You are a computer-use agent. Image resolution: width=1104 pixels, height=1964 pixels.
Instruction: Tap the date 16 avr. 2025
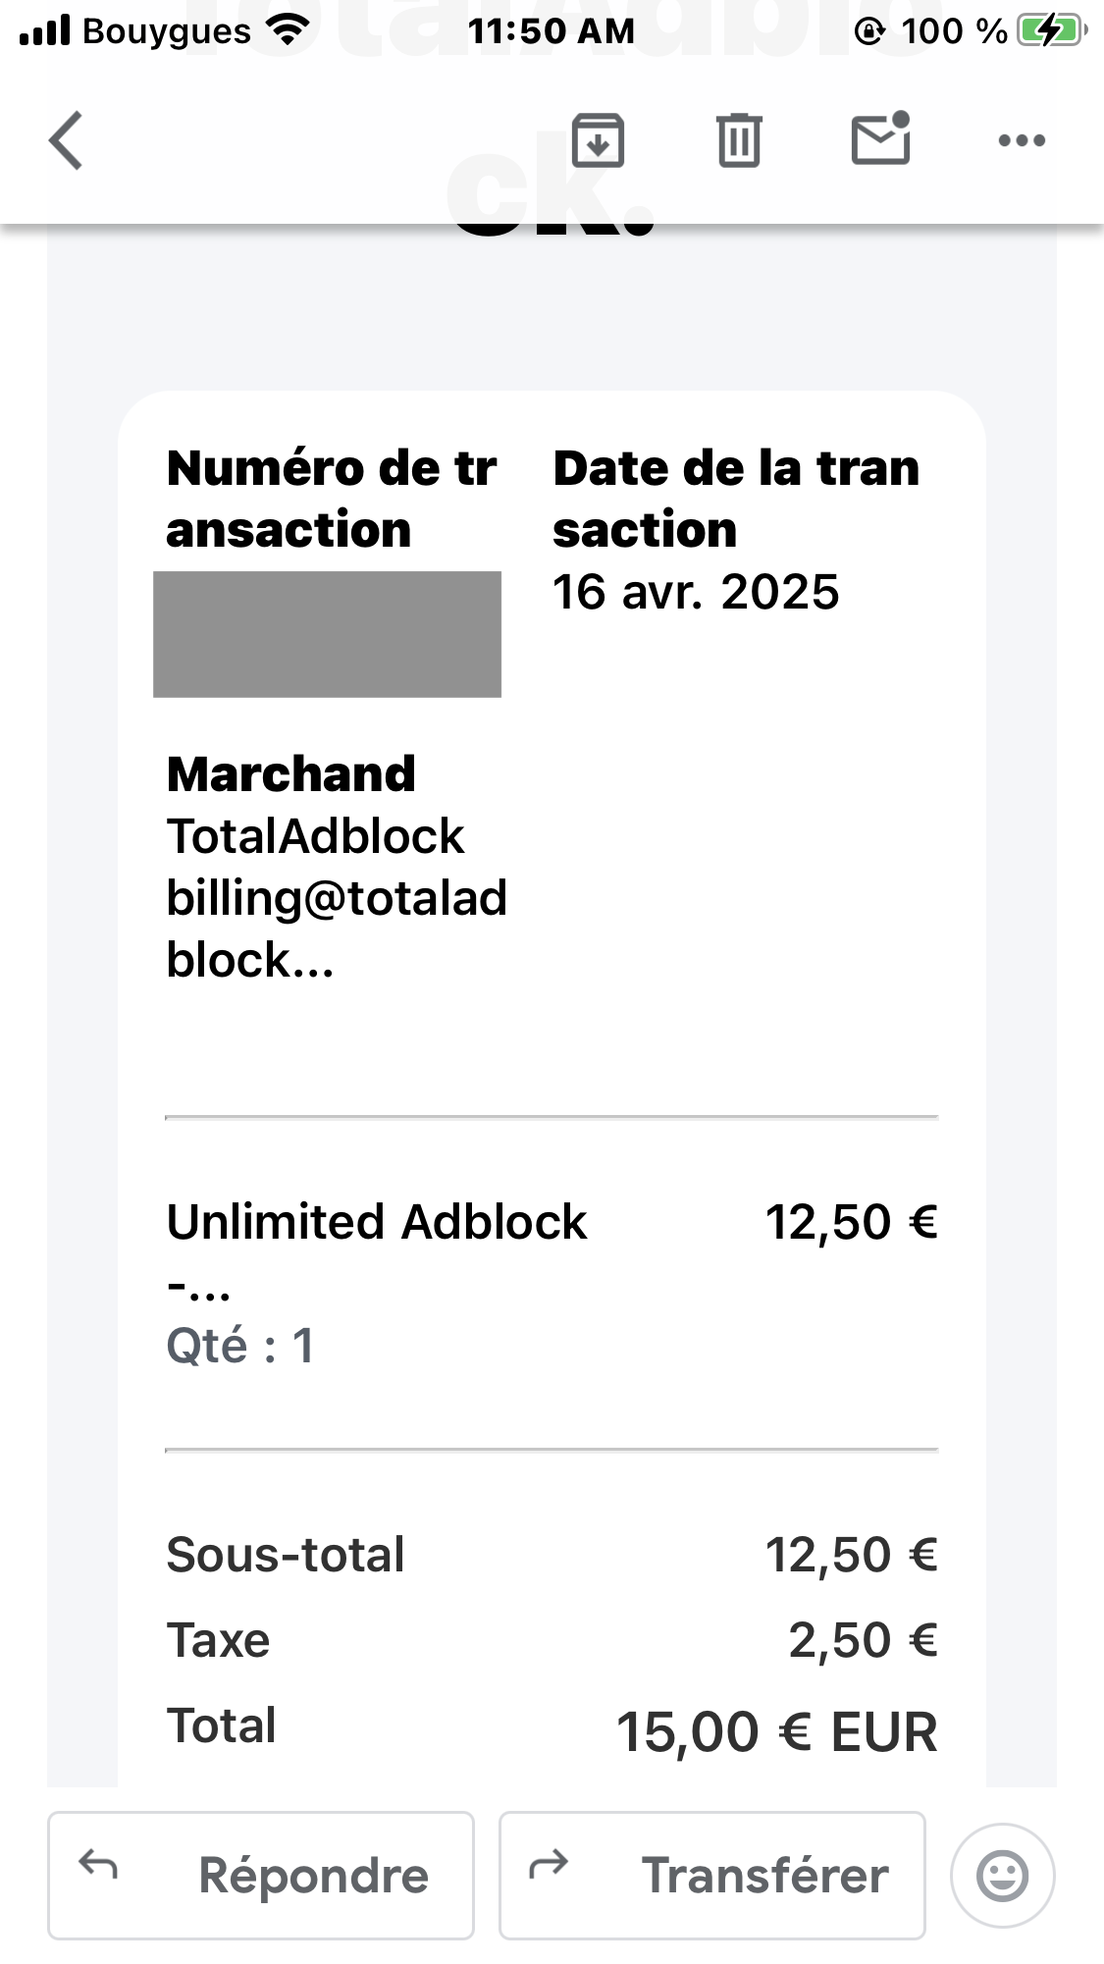[696, 592]
